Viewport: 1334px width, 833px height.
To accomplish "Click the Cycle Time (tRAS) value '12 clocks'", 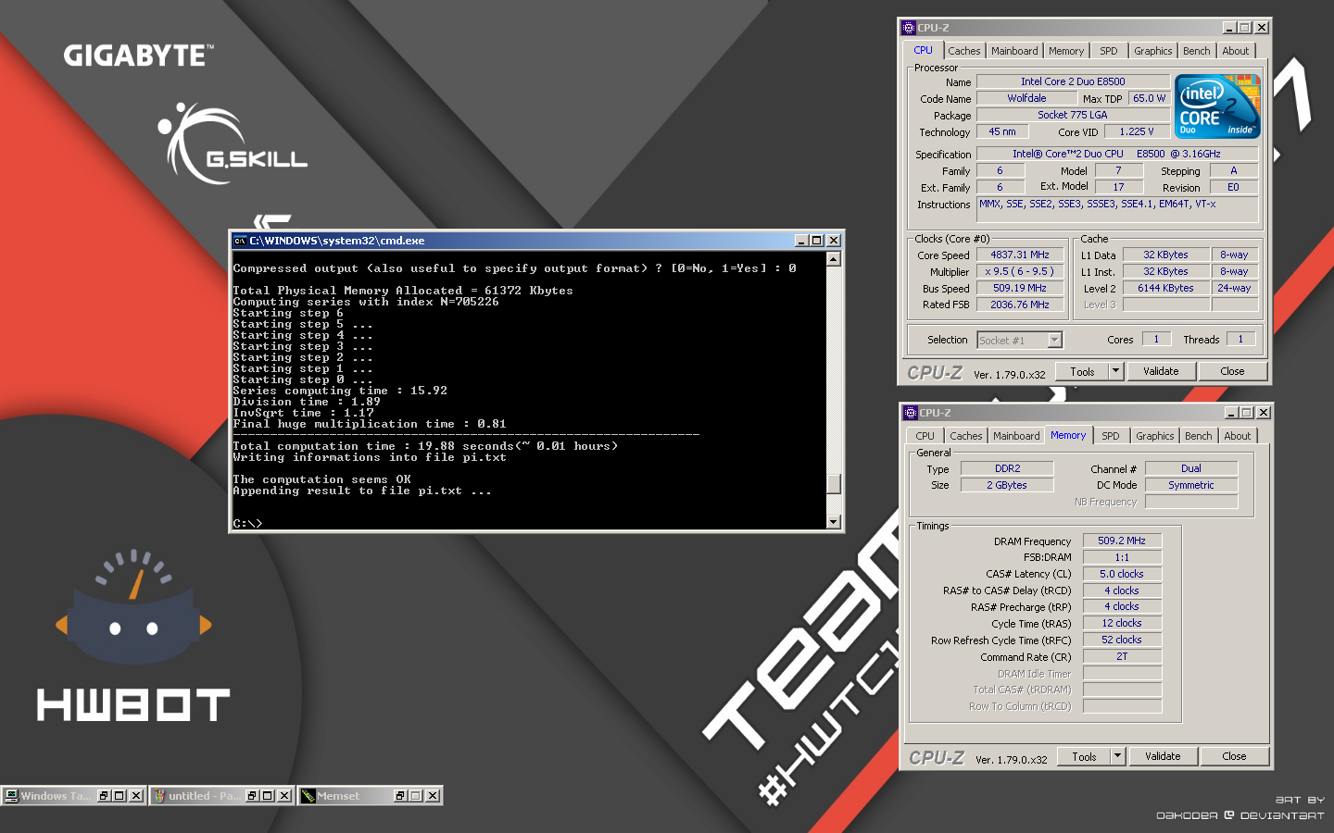I will (1122, 623).
